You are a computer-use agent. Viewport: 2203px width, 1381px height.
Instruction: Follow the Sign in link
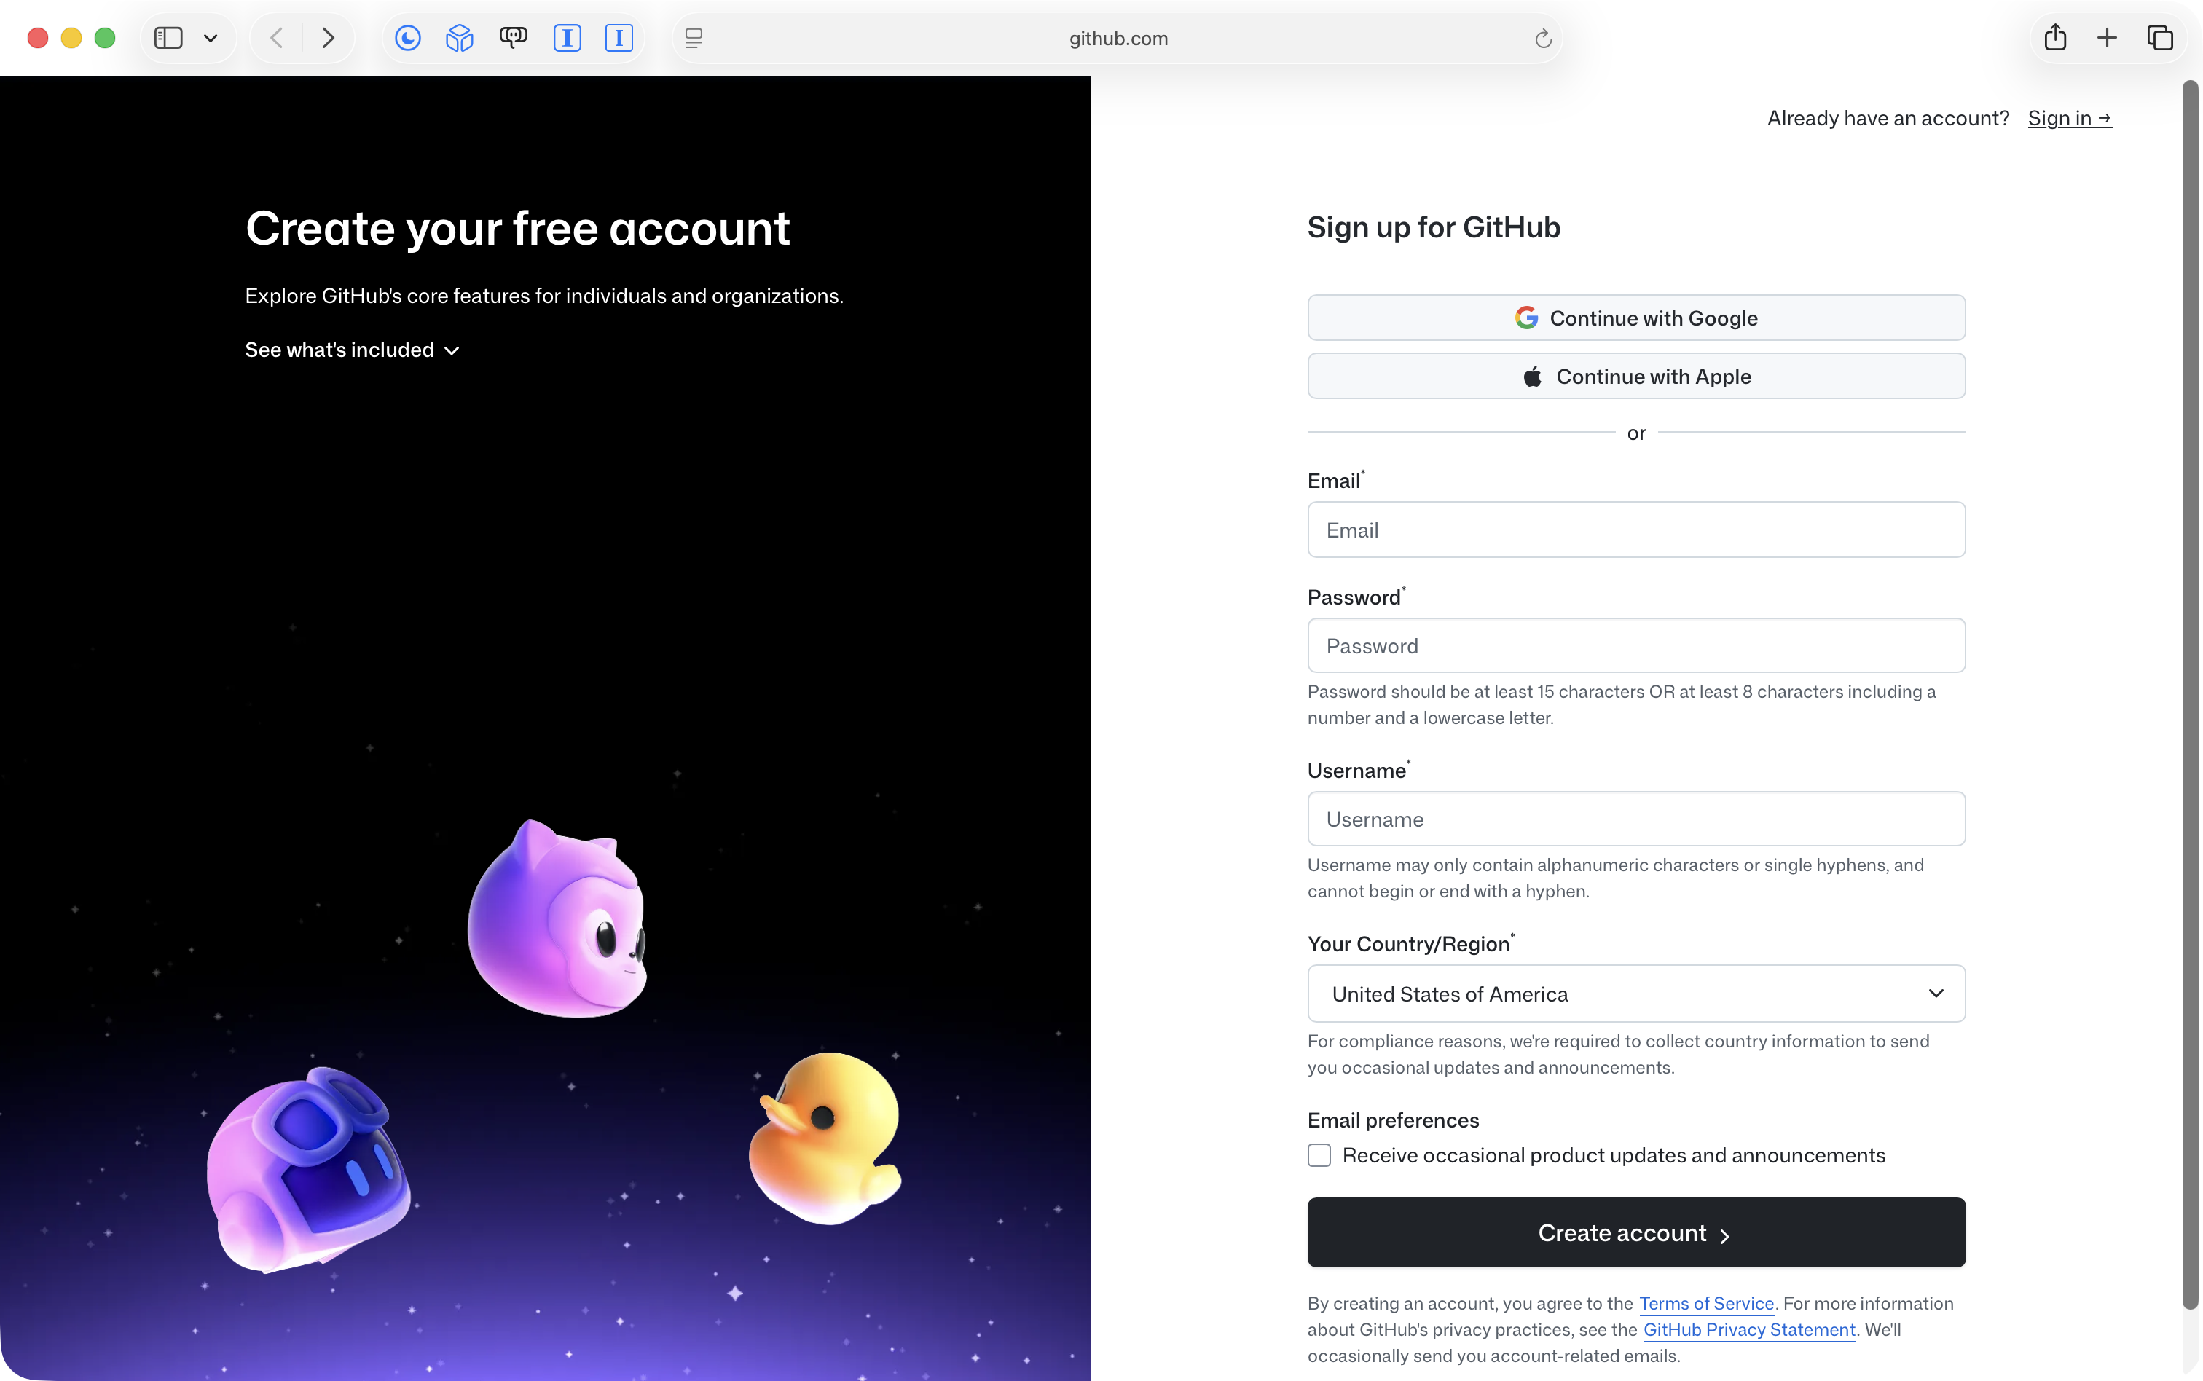2069,119
